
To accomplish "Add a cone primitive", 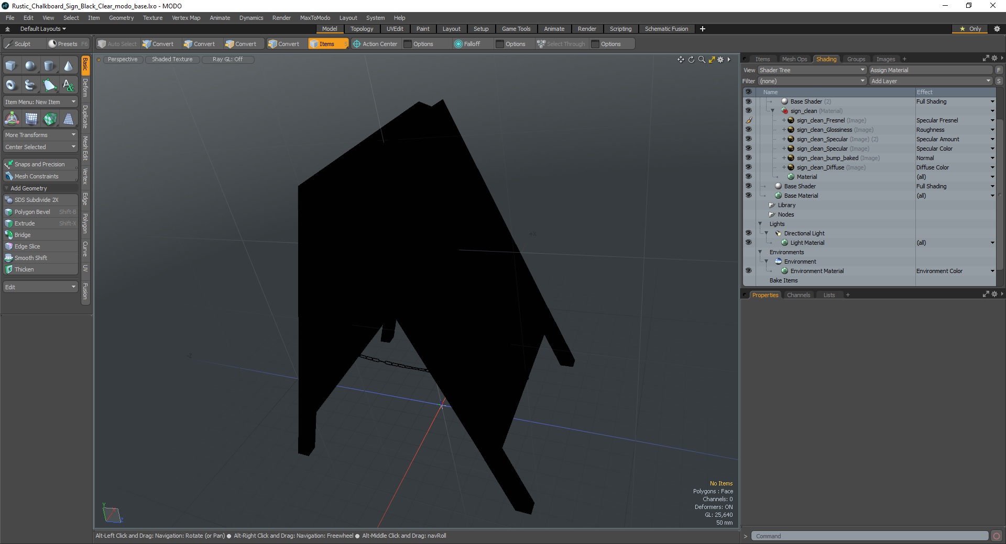I will click(68, 66).
